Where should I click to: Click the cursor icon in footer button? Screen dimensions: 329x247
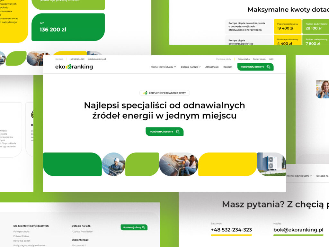coord(144,227)
